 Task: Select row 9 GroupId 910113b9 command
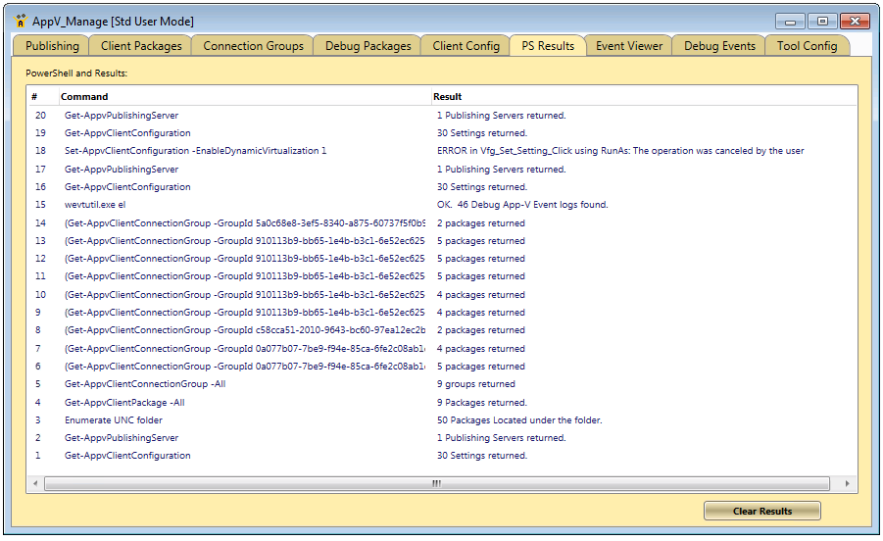(x=245, y=313)
